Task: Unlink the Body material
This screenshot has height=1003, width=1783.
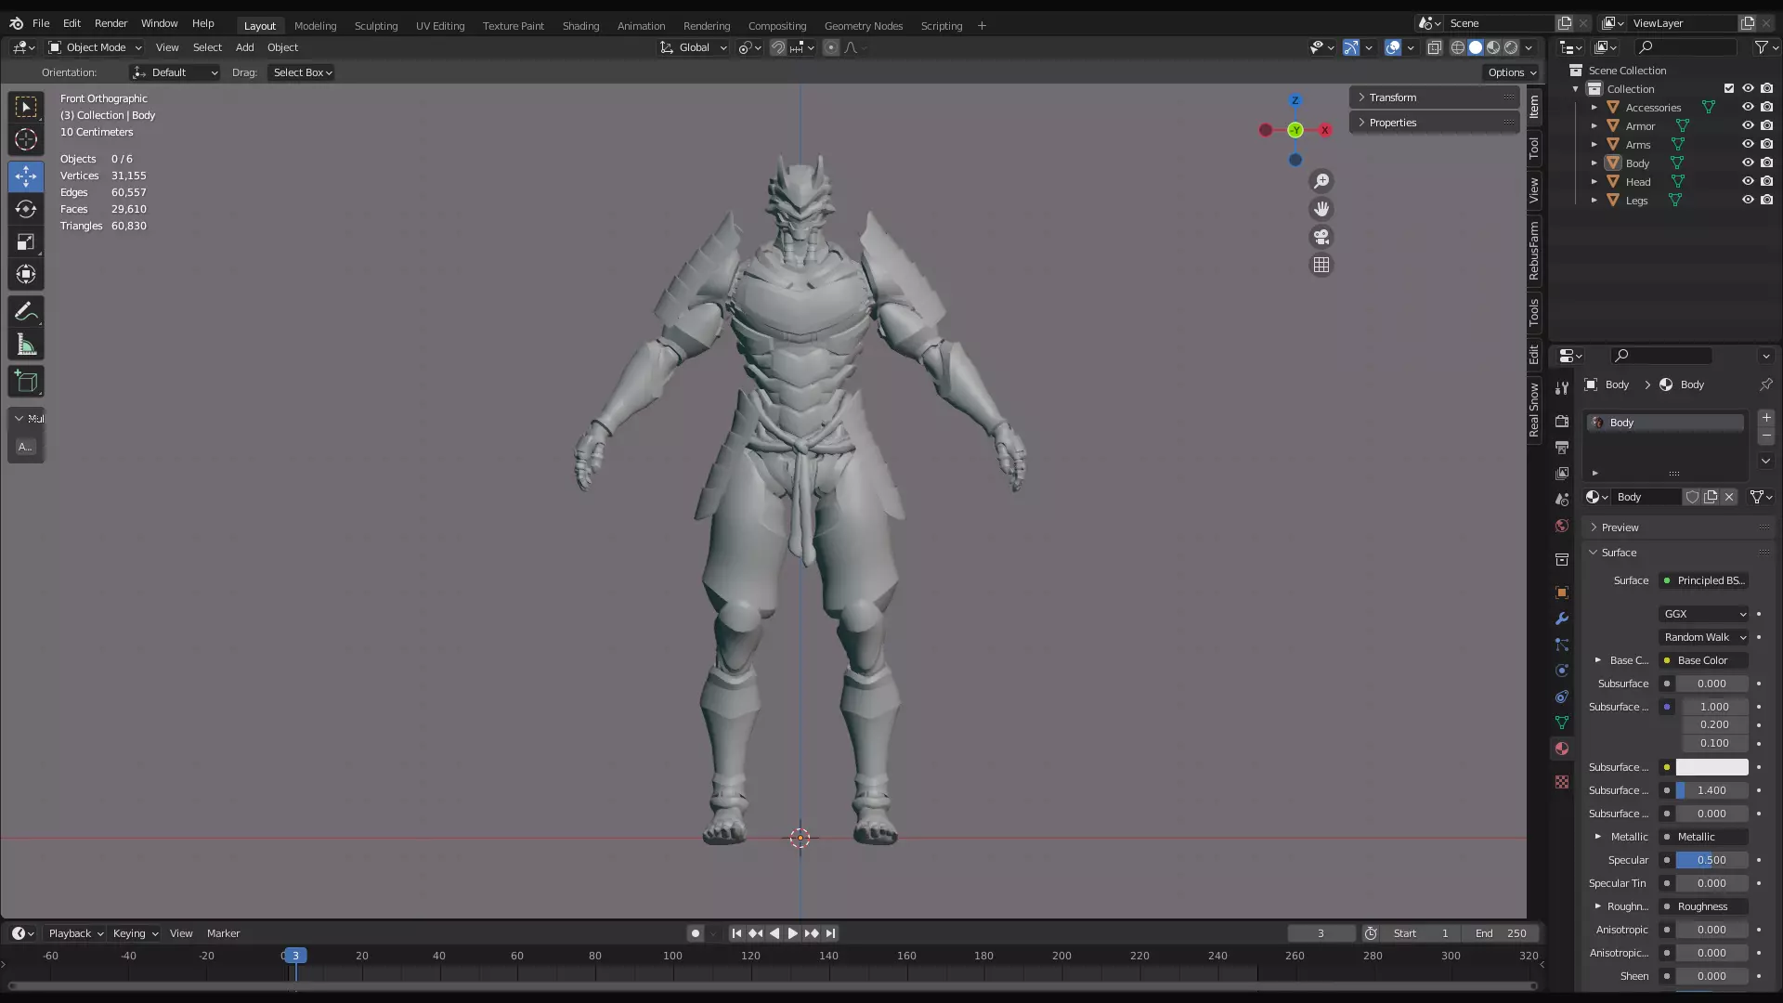Action: tap(1729, 497)
